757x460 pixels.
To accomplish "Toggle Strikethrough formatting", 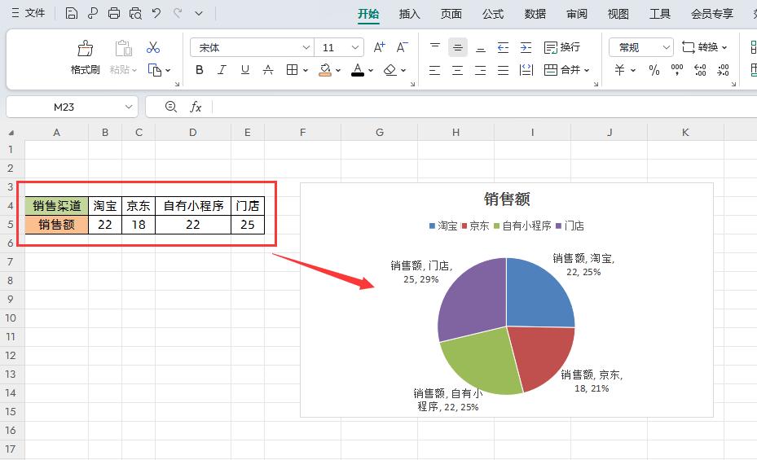I will pos(268,70).
